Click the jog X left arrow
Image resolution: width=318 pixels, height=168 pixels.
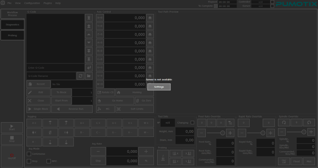coord(34,132)
